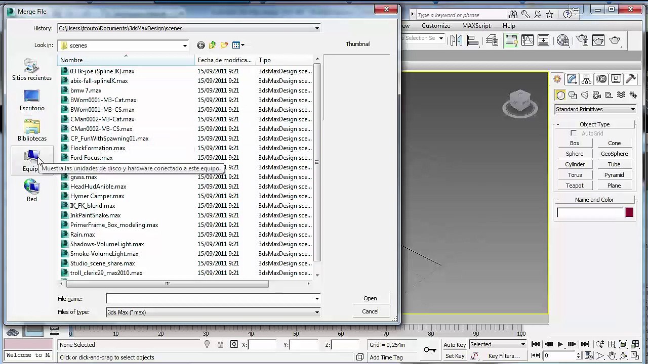Click the Torus object button
The width and height of the screenshot is (648, 364).
coord(575,175)
